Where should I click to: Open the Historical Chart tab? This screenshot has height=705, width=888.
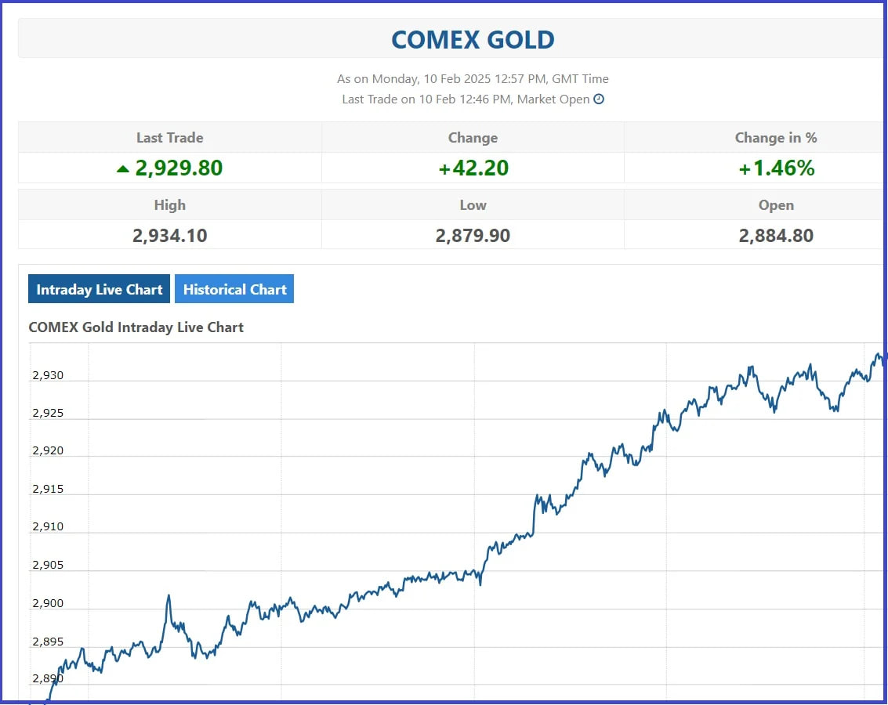[234, 289]
